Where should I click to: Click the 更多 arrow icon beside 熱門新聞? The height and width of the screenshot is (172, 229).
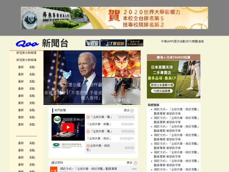(x=132, y=110)
